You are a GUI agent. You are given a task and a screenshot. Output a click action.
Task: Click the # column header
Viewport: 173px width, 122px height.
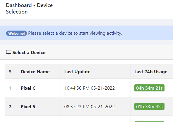point(10,71)
